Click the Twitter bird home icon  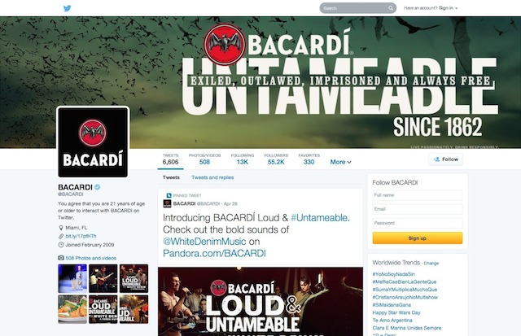(x=67, y=8)
